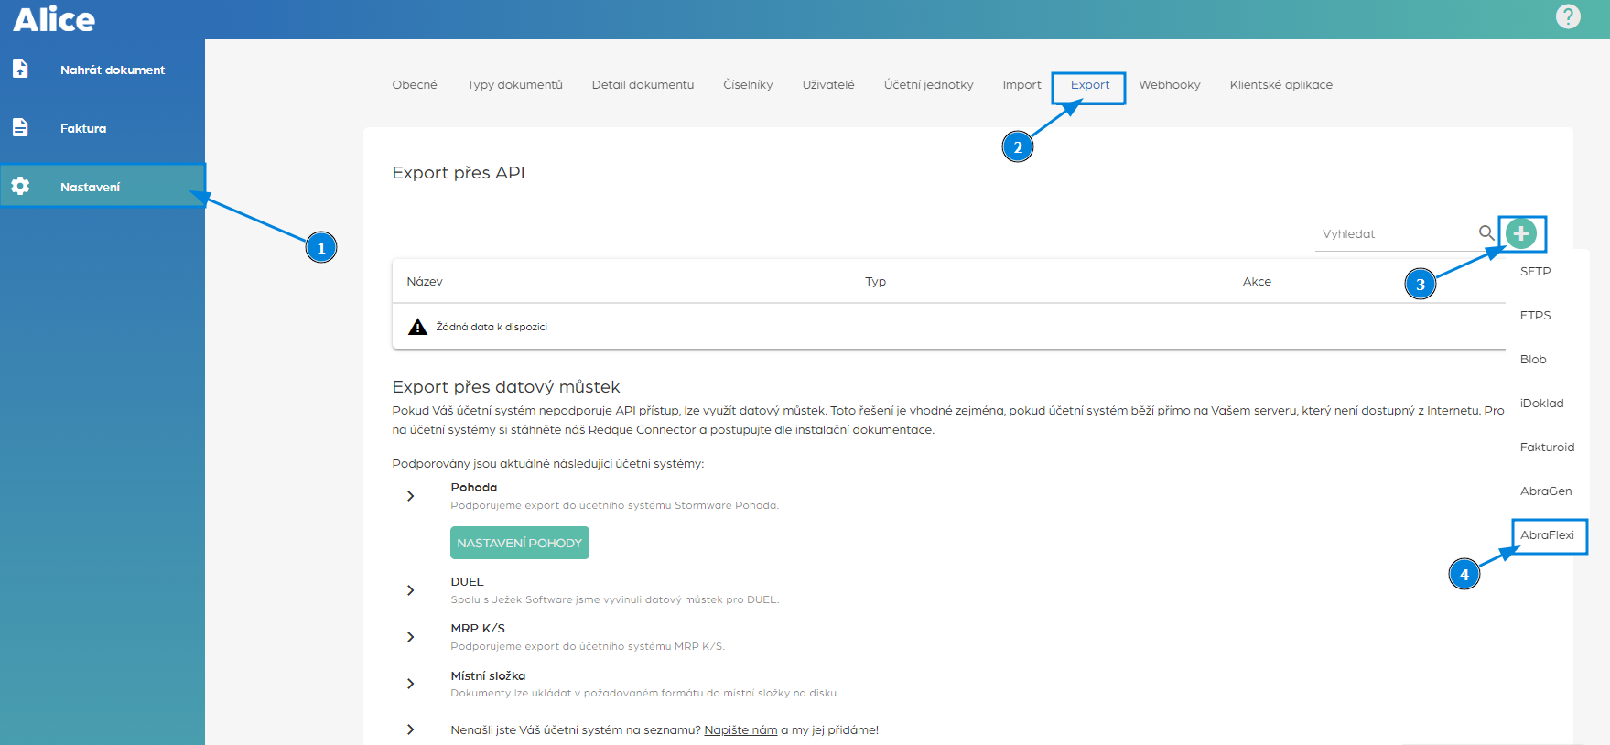Click the Export přes API heading
The height and width of the screenshot is (745, 1610).
pos(459,173)
